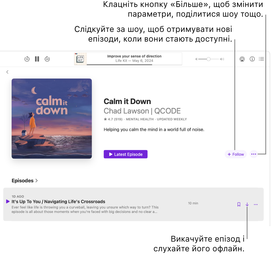Play the Latest Episode
The width and height of the screenshot is (271, 255).
pyautogui.click(x=126, y=154)
